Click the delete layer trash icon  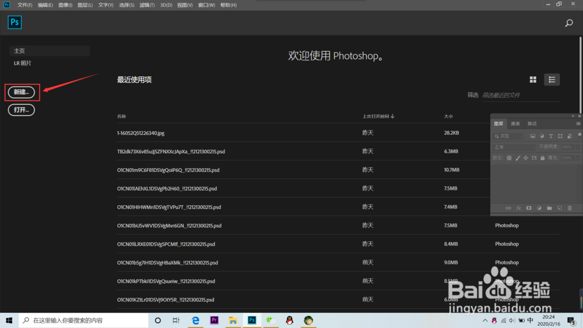coord(570,209)
